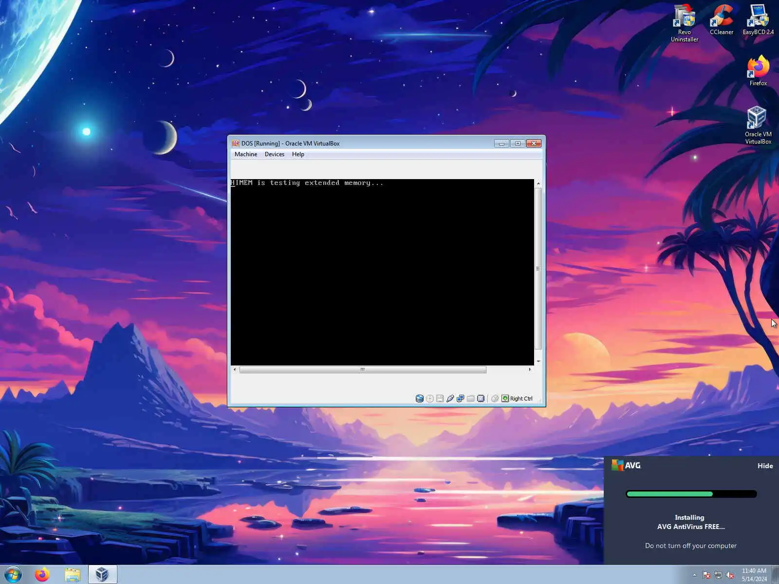Click the vertical scrollbar up arrow in VM window
The image size is (779, 584).
(x=538, y=183)
